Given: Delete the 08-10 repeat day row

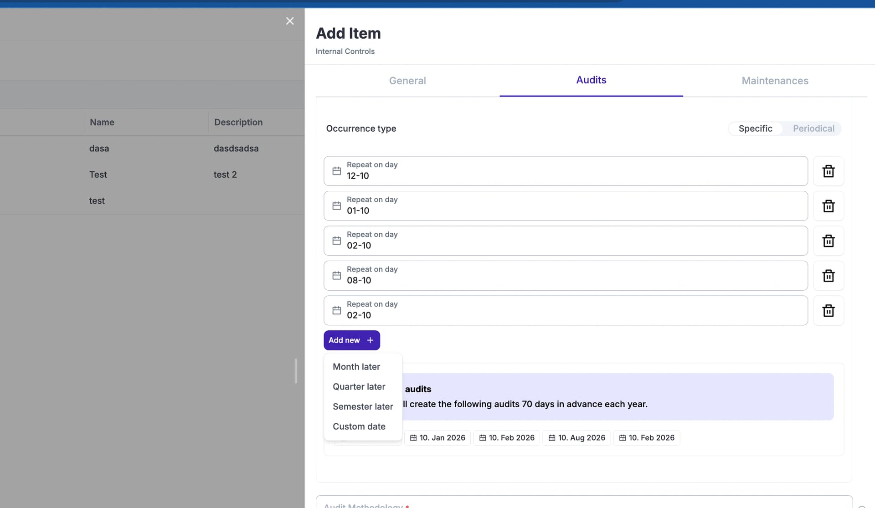Looking at the screenshot, I should [828, 276].
